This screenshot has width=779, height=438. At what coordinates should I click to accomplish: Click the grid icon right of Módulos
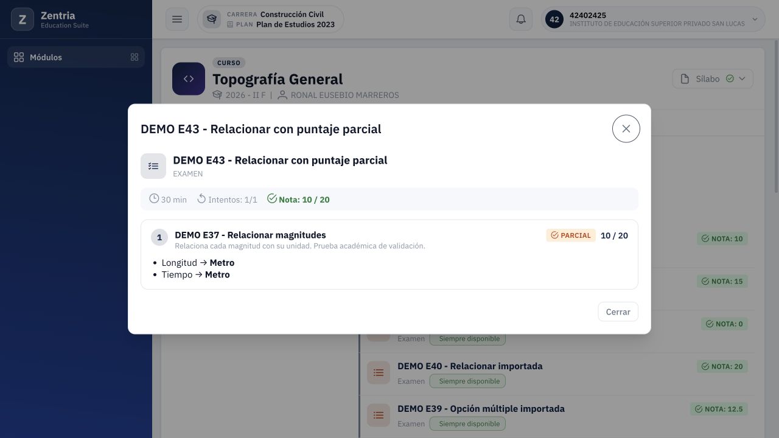134,57
